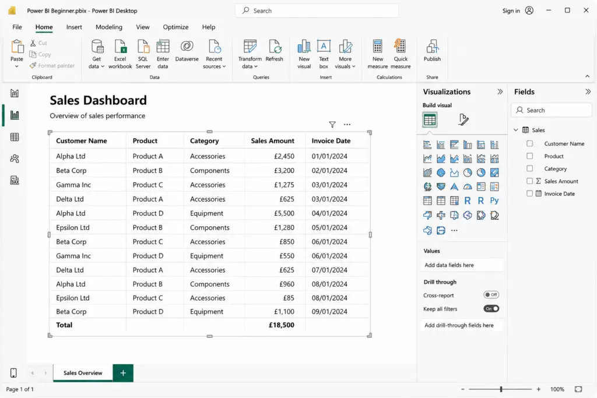The width and height of the screenshot is (597, 398).
Task: Open the Format visual paintbrush tab
Action: coord(463,120)
